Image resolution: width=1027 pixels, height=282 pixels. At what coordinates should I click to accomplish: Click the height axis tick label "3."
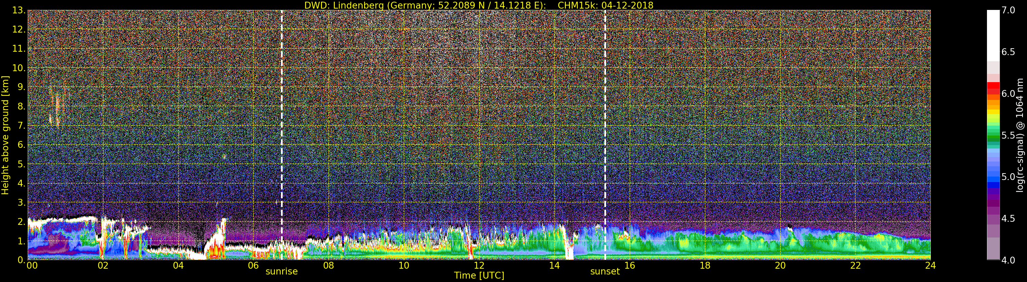tap(22, 202)
